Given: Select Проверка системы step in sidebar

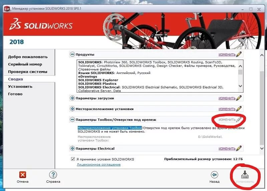Looking at the screenshot, I should [28, 72].
